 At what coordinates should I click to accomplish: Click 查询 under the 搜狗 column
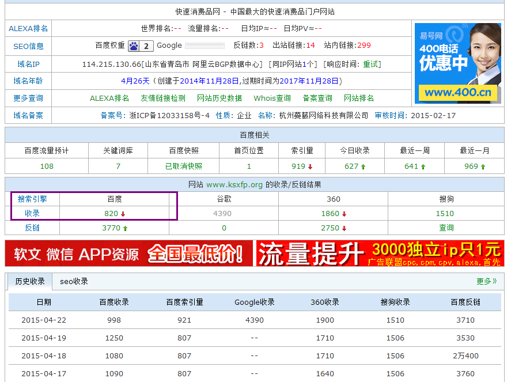446,228
